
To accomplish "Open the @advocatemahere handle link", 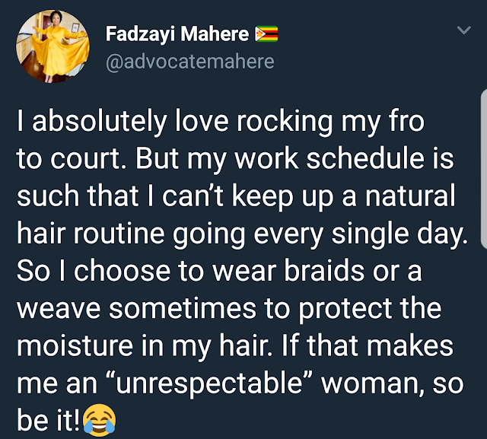I will tap(189, 62).
